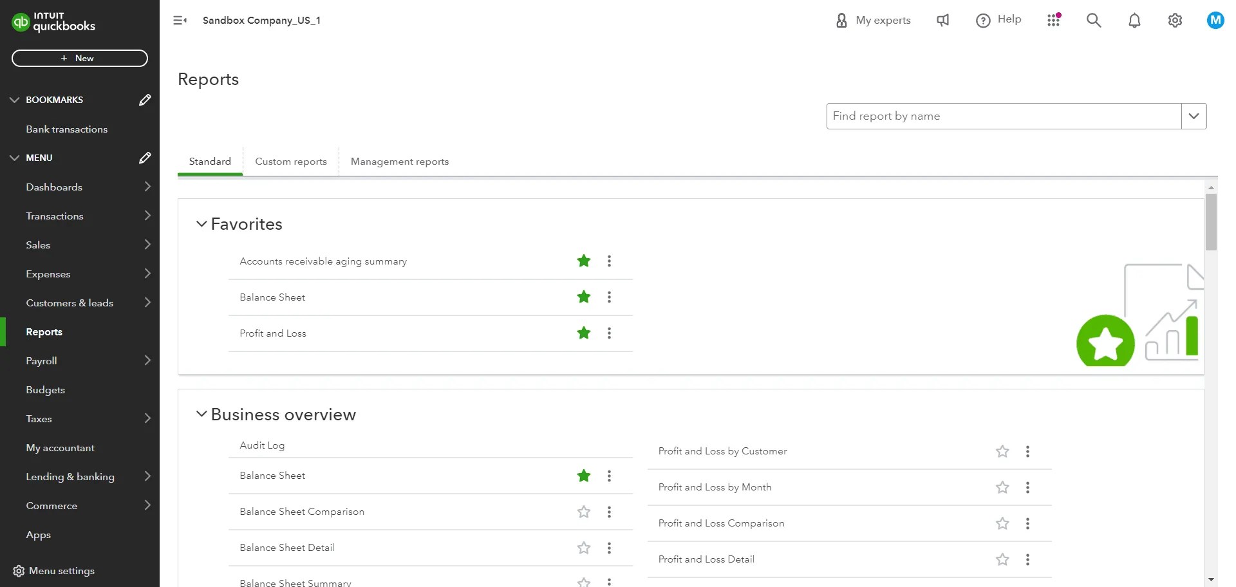Unfavorite Accounts receivable aging summary star
Image resolution: width=1236 pixels, height=587 pixels.
tap(584, 261)
